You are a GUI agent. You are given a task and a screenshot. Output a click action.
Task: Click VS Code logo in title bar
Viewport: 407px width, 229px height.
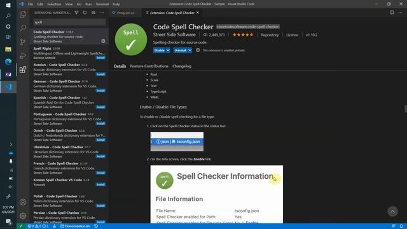tap(22, 4)
